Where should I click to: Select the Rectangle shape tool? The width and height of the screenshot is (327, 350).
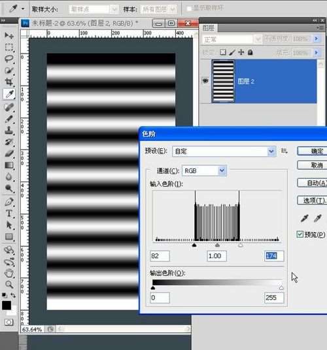(9, 236)
